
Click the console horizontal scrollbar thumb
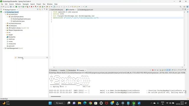(56, 96)
